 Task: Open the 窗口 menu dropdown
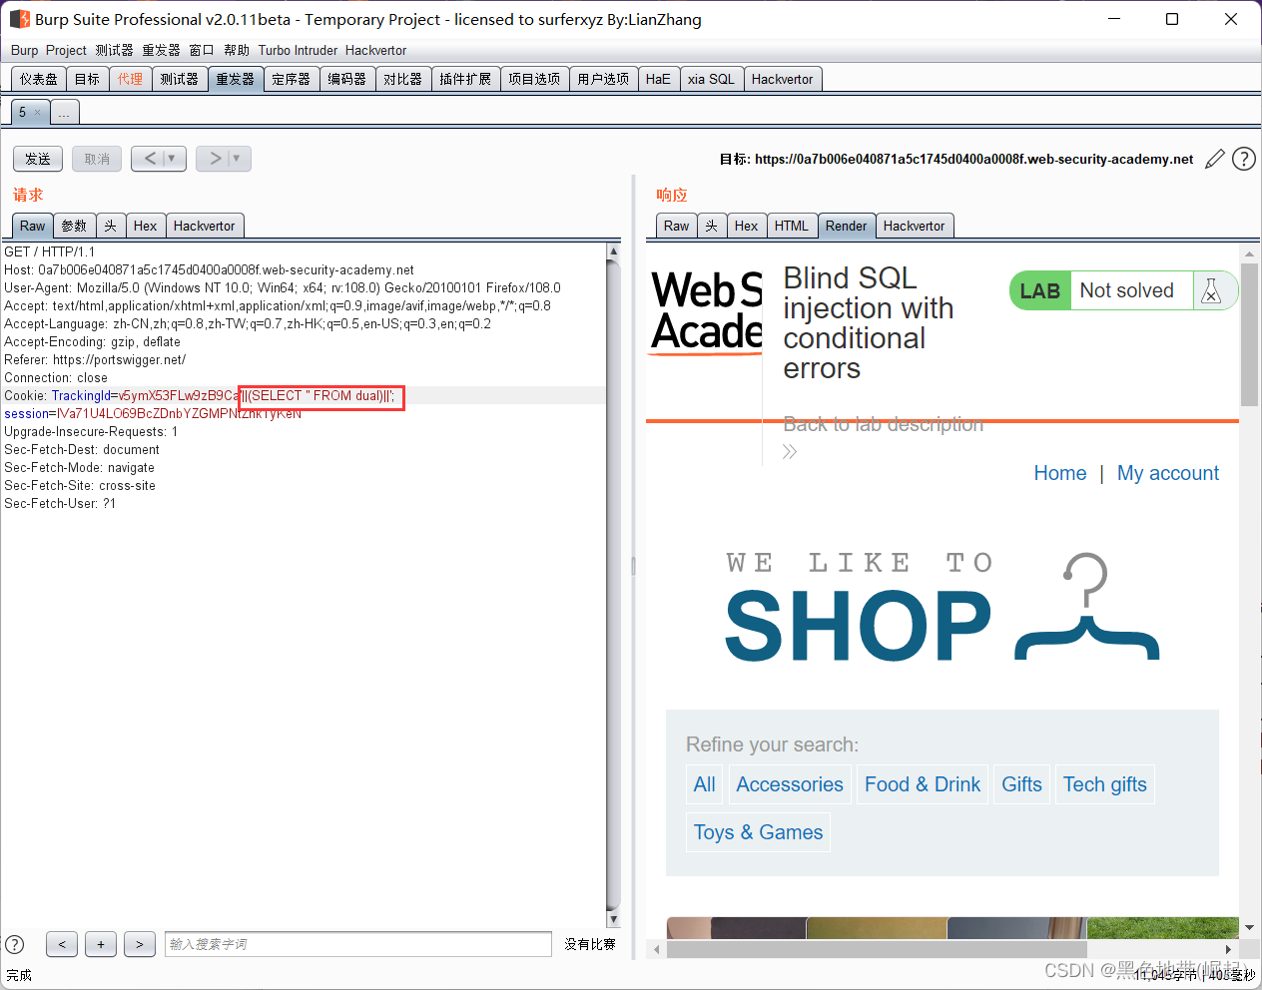[x=201, y=50]
